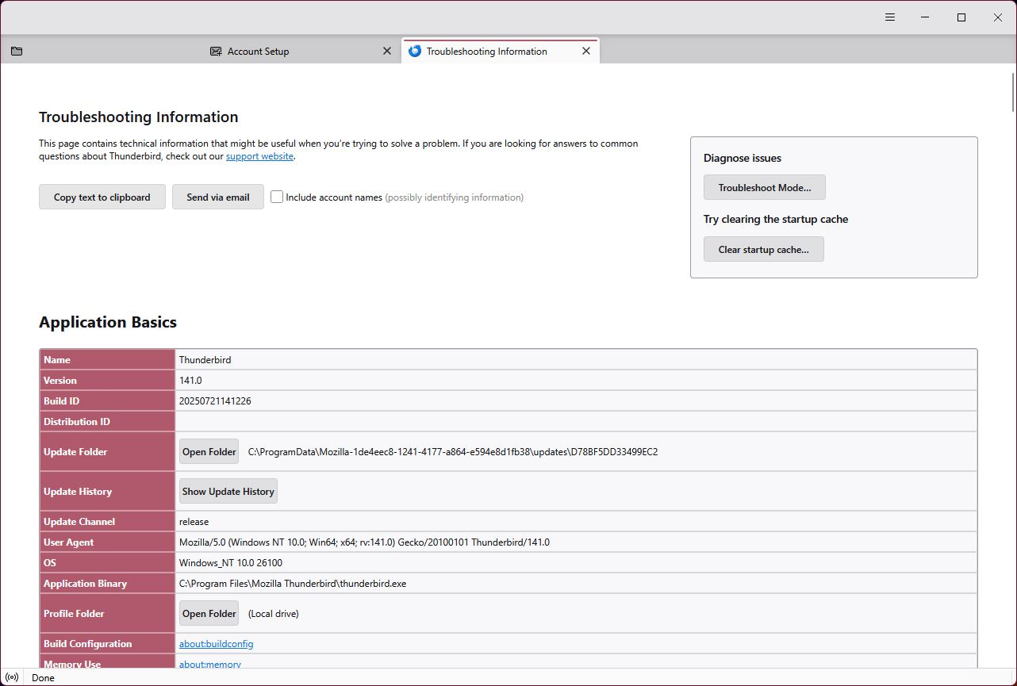Click Copy text to clipboard button
The height and width of the screenshot is (686, 1017).
[x=102, y=197]
